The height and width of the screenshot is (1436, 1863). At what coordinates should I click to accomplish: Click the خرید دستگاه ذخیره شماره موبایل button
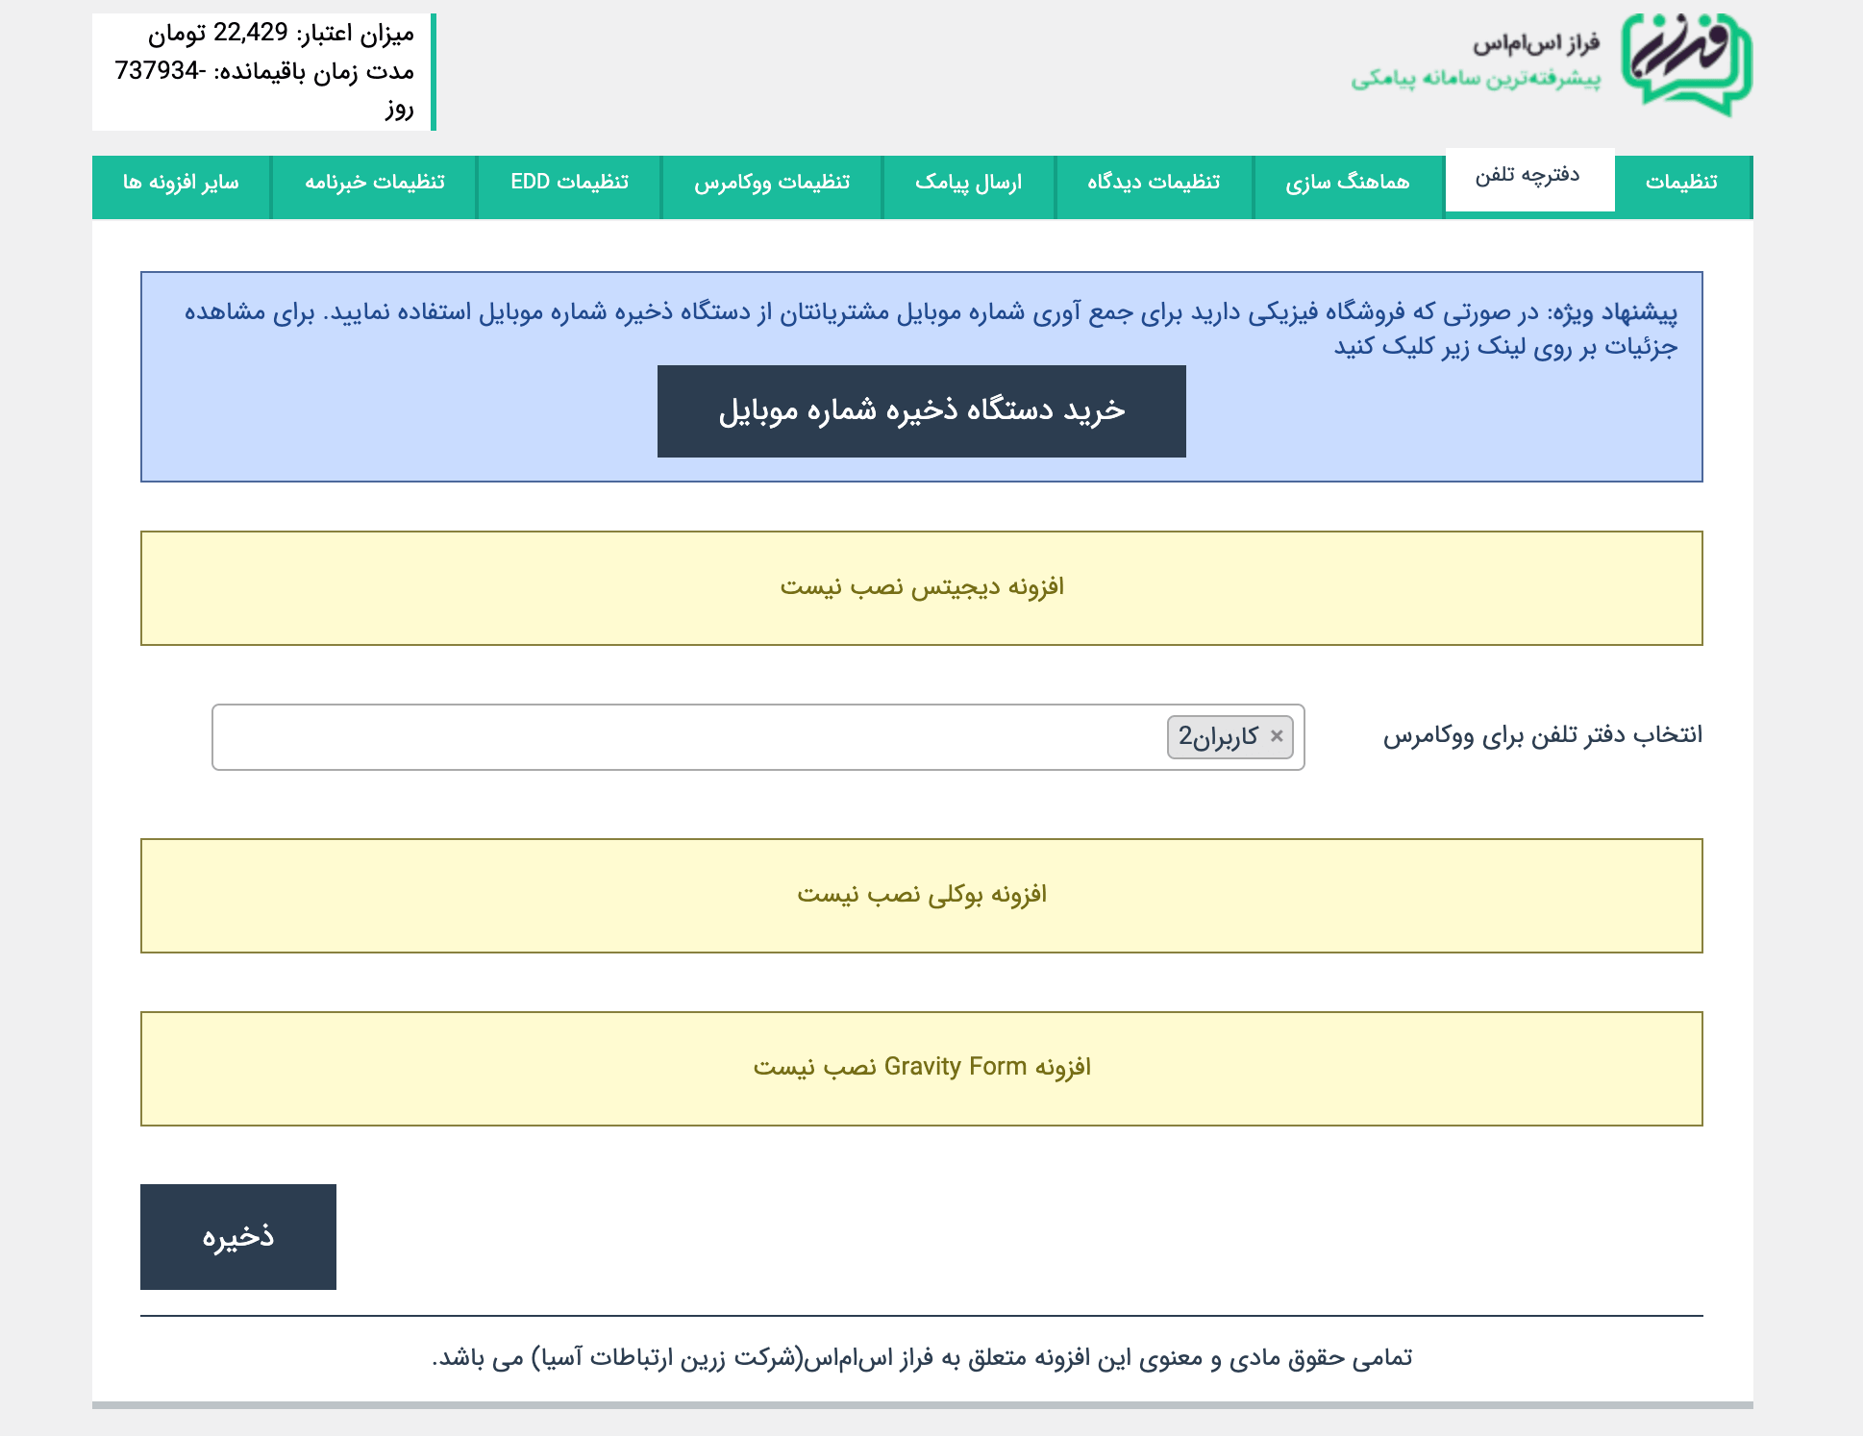coord(922,411)
